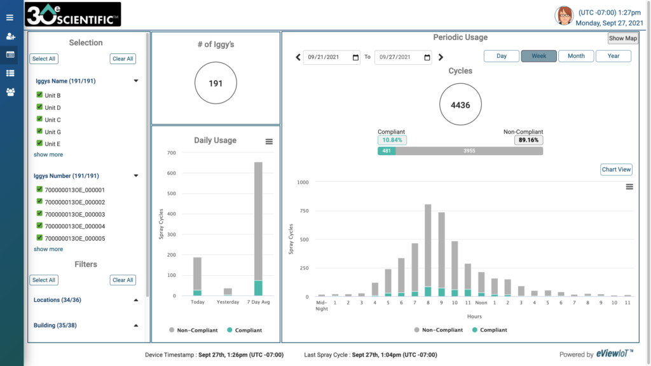Open the list view sidebar icon
This screenshot has width=651, height=366.
click(10, 73)
